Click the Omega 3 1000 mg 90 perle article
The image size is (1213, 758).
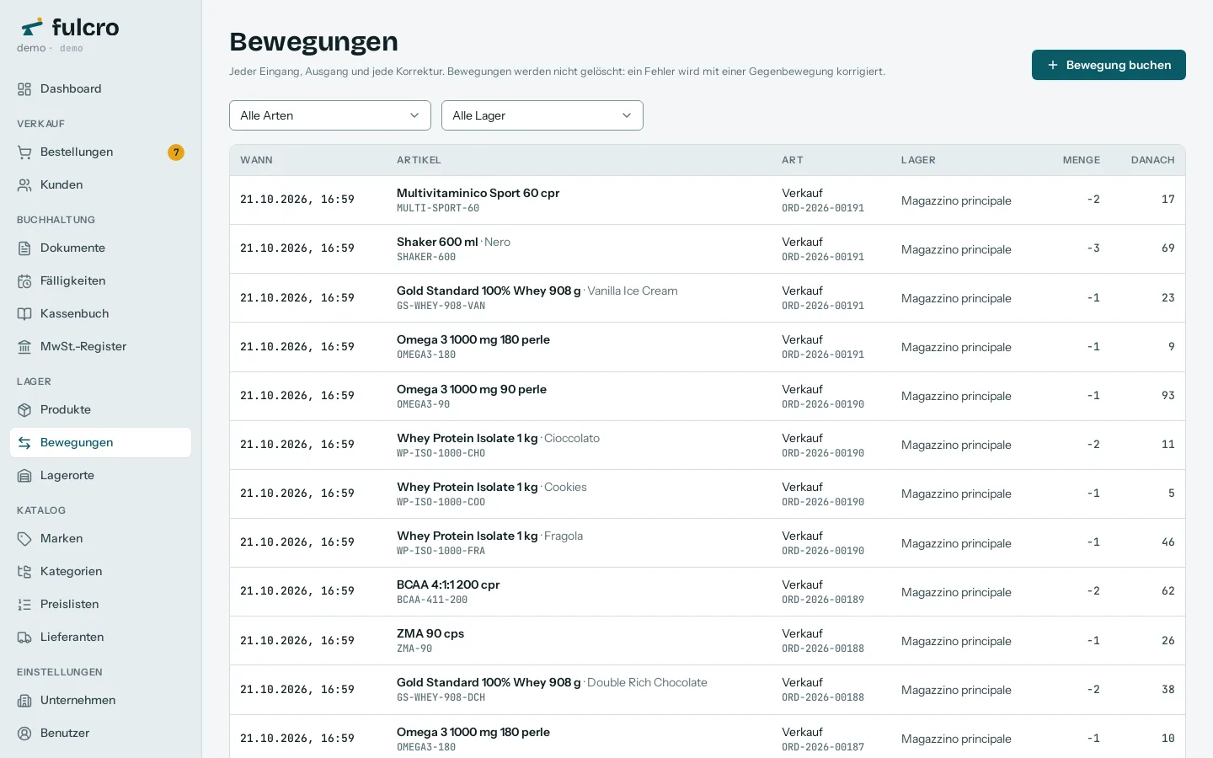(x=472, y=389)
